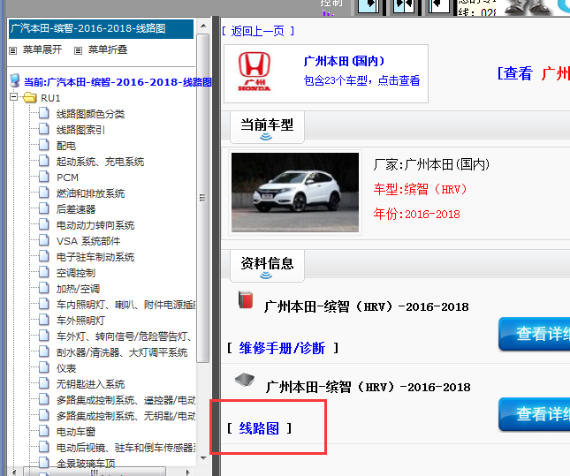This screenshot has height=476, width=570.
Task: Open the 线路图 link
Action: coord(259,428)
